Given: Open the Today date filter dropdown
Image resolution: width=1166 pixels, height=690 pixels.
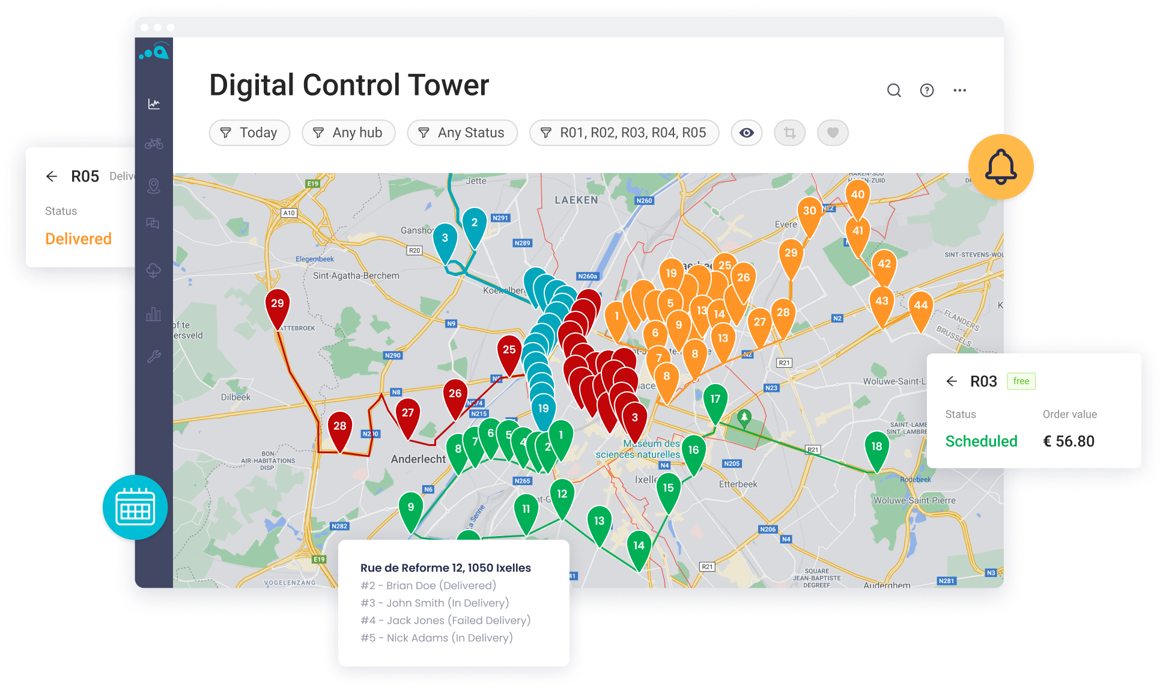Looking at the screenshot, I should [249, 133].
